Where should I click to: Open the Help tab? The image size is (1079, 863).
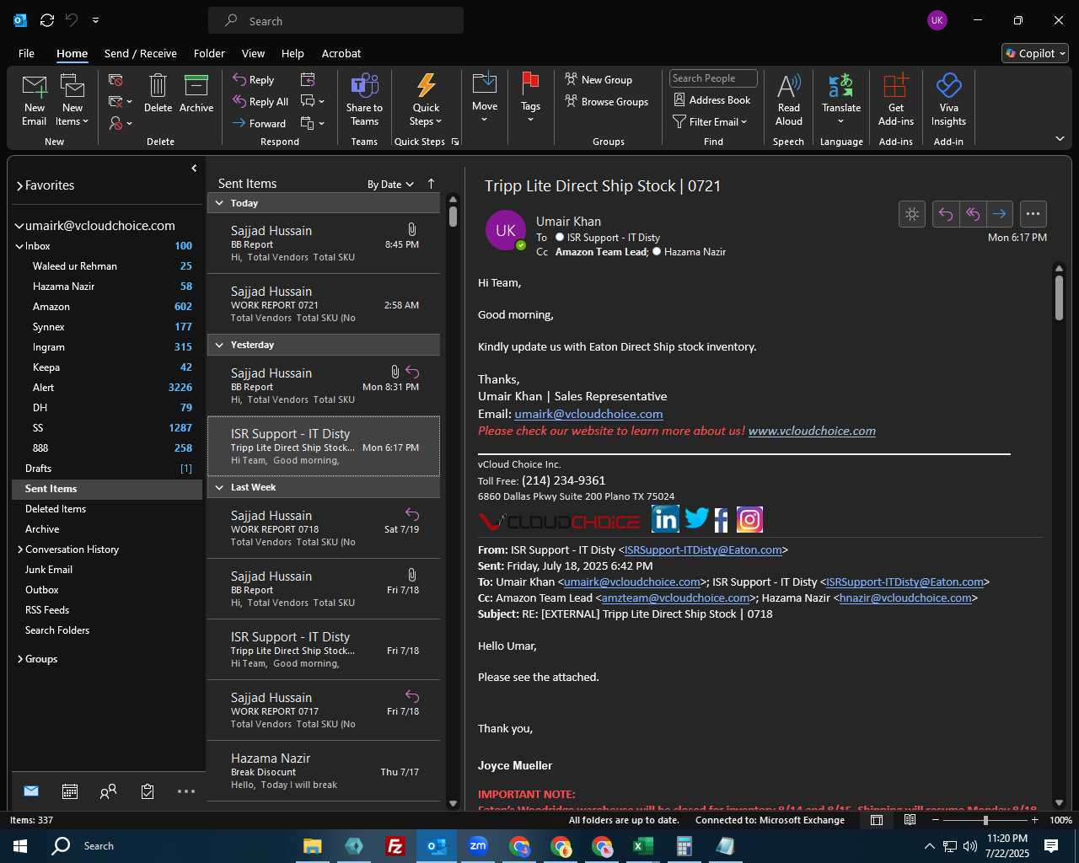[x=293, y=53]
